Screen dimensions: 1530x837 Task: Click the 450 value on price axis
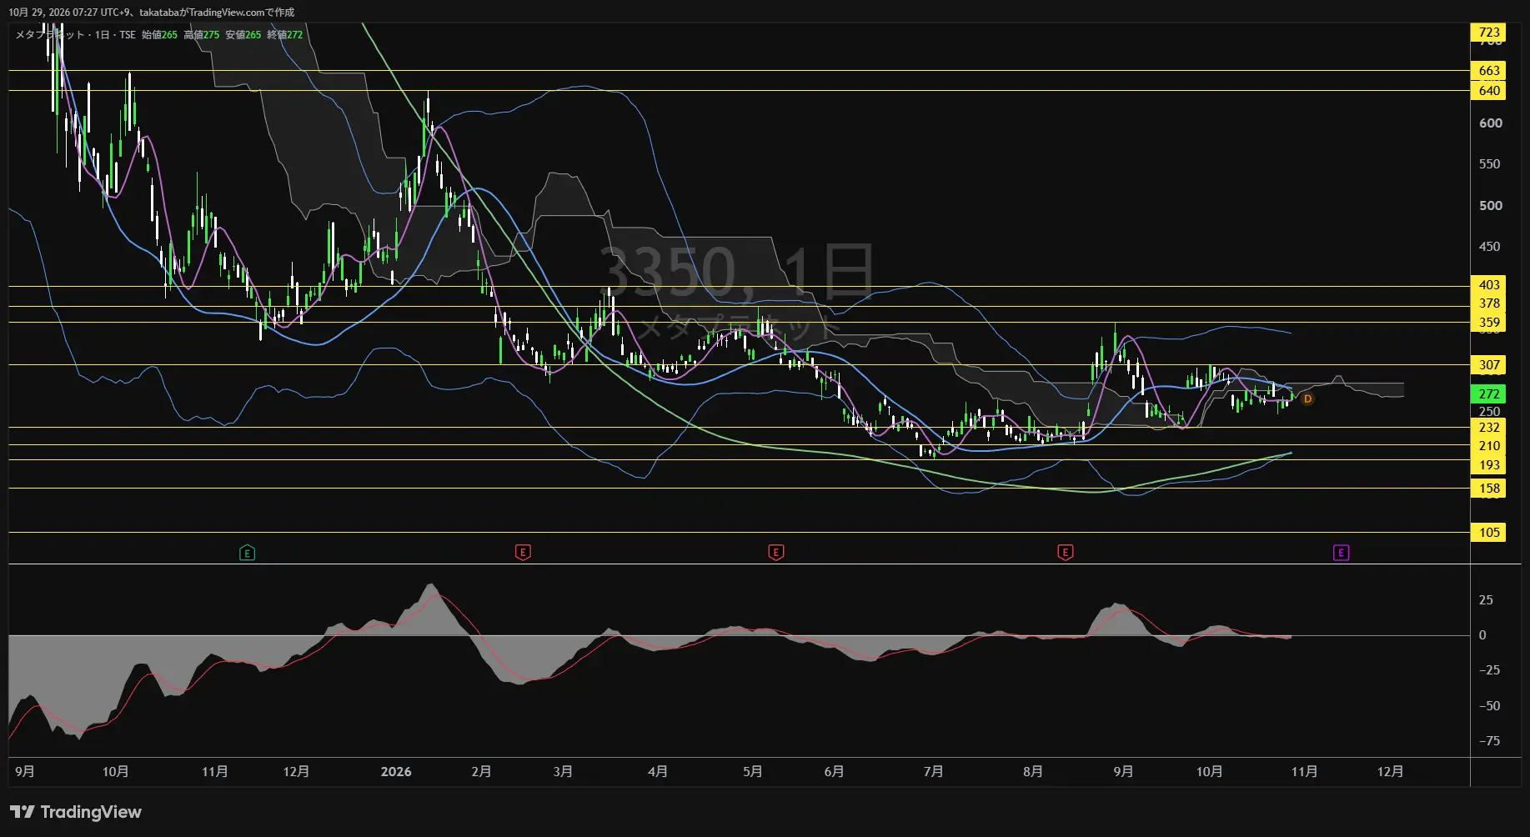1490,247
